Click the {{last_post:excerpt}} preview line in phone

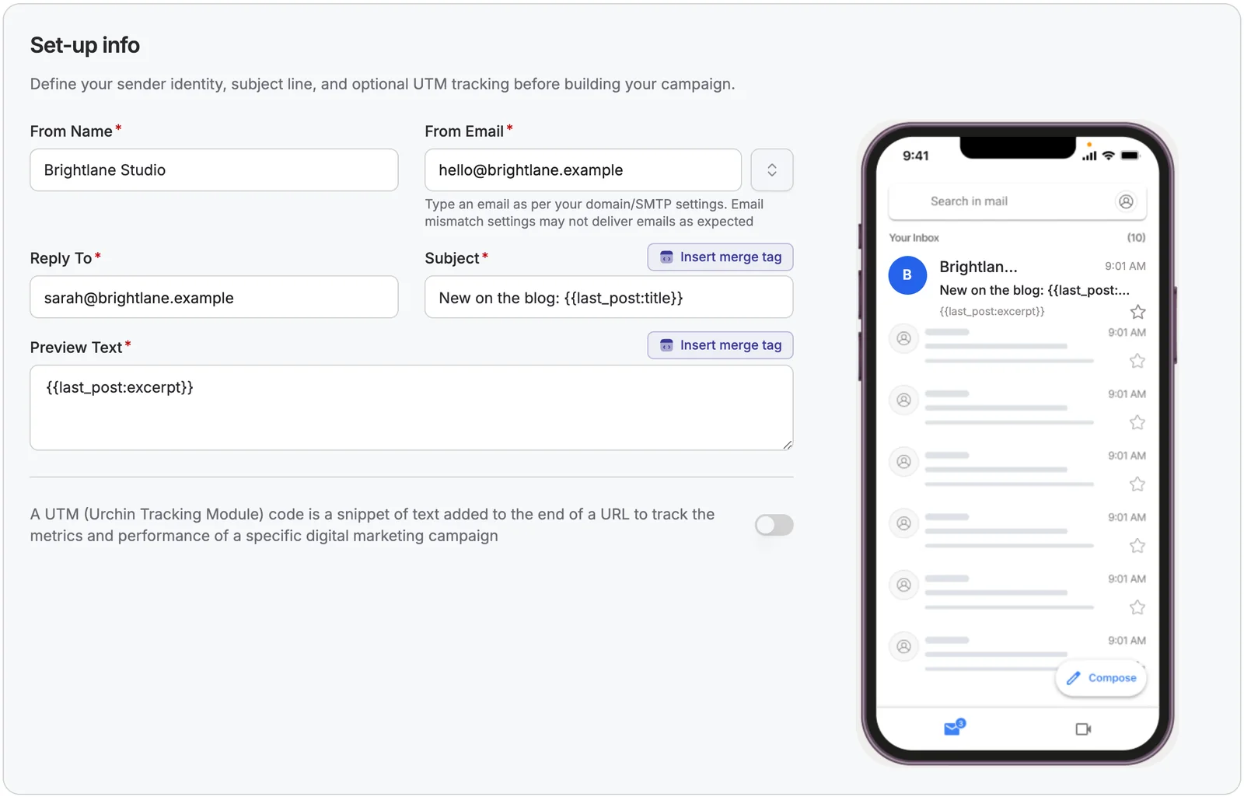pyautogui.click(x=991, y=311)
